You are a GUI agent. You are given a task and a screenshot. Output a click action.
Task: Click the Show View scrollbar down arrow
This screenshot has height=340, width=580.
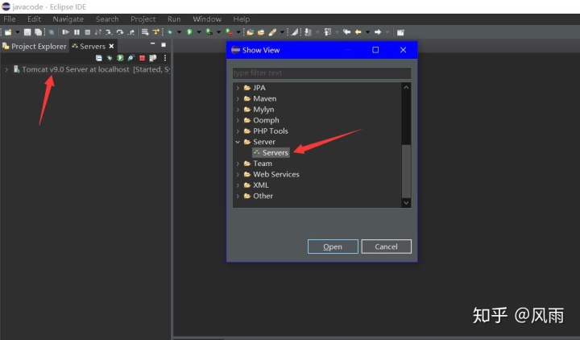coord(406,203)
